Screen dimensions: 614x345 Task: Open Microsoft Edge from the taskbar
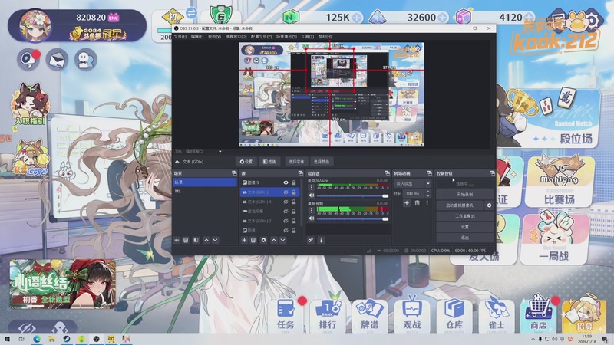click(36, 339)
